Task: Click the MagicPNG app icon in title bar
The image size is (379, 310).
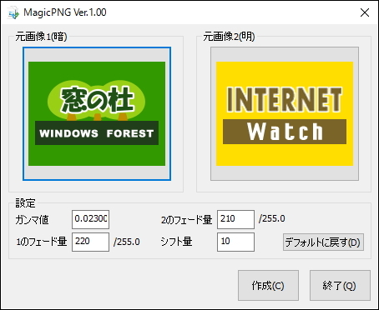Action: [x=13, y=12]
